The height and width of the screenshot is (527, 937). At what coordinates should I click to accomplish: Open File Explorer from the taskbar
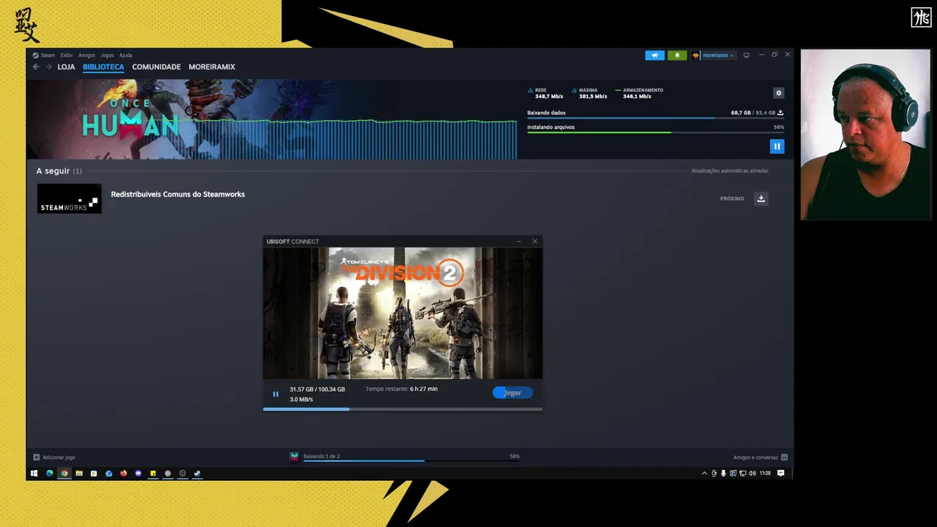point(79,474)
